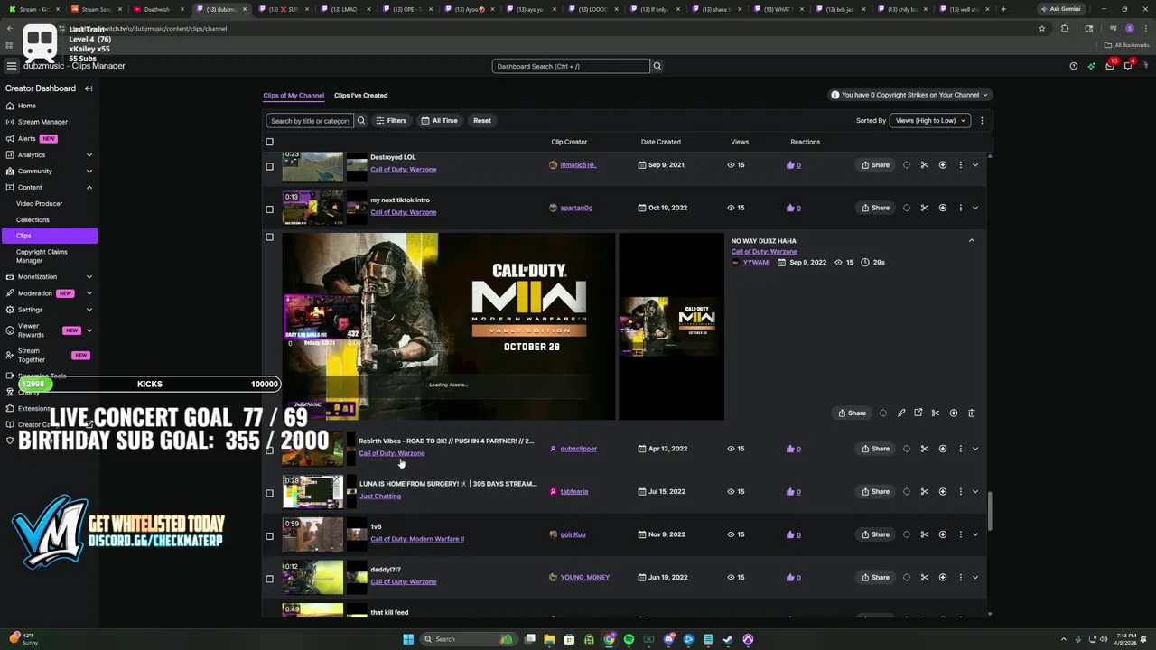
Task: Collapse the Creator Dashboard sidebar
Action: click(89, 88)
